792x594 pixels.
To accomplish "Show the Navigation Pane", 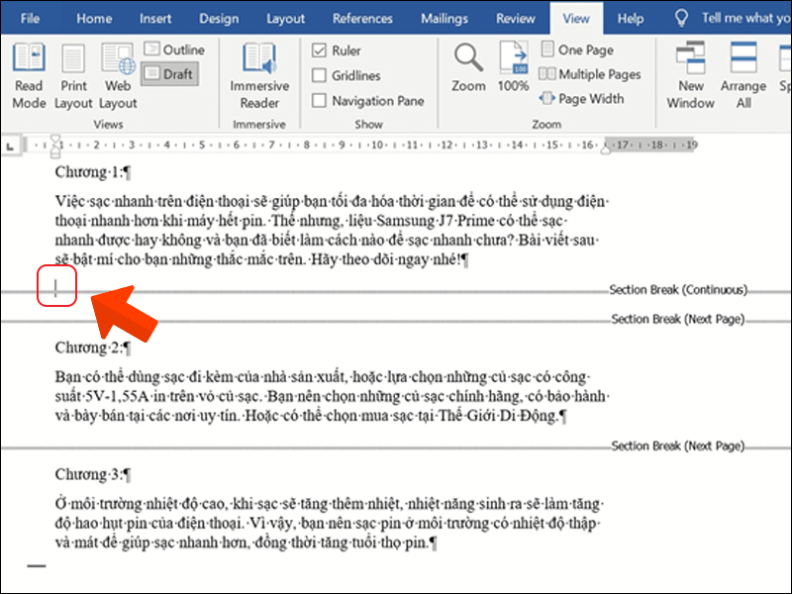I will [320, 100].
